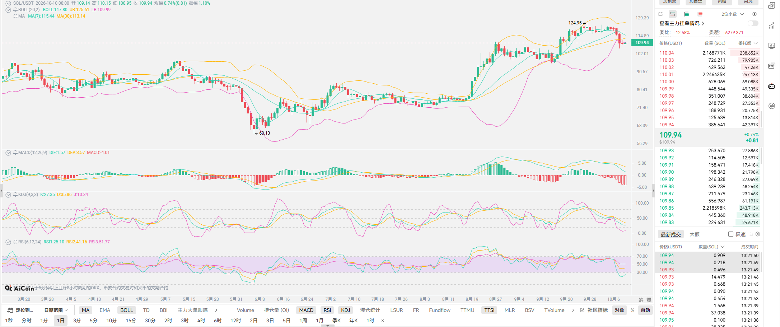Show sell-only order book view
Screen dimensions: 780x327
point(700,14)
